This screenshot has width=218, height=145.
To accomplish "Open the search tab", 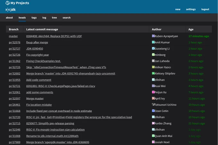I will (x=67, y=18).
